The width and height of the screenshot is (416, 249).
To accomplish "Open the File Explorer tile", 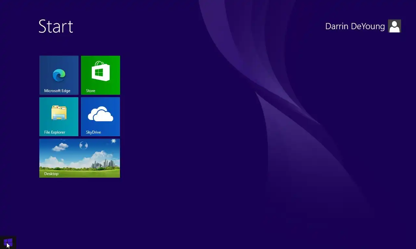I will [59, 117].
